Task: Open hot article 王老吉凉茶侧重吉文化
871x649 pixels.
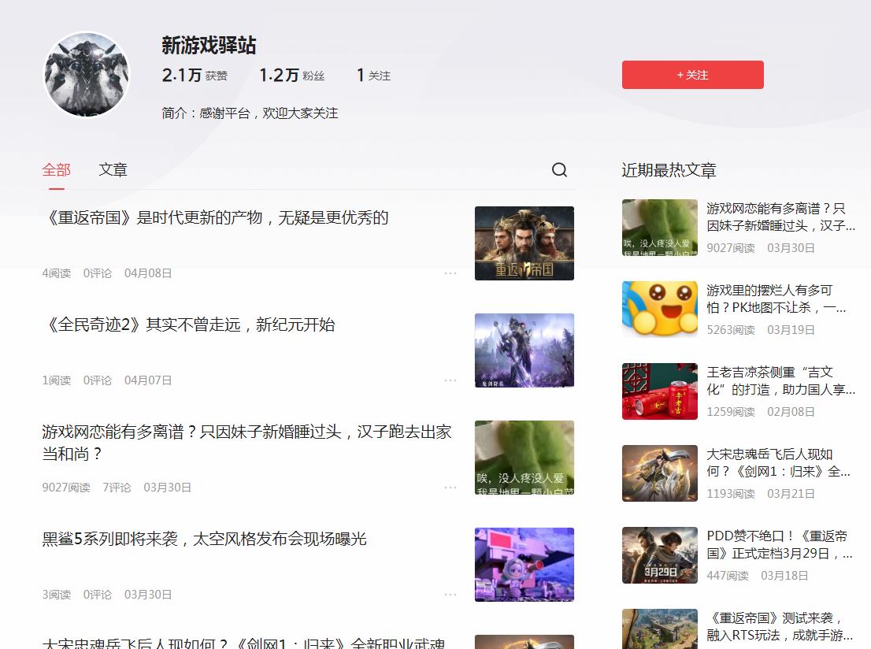Action: [780, 380]
